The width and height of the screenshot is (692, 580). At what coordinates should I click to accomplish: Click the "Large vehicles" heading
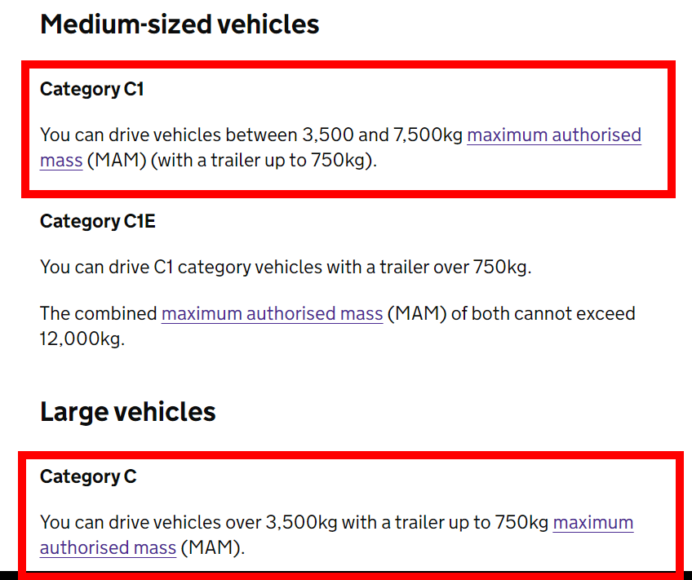[127, 412]
